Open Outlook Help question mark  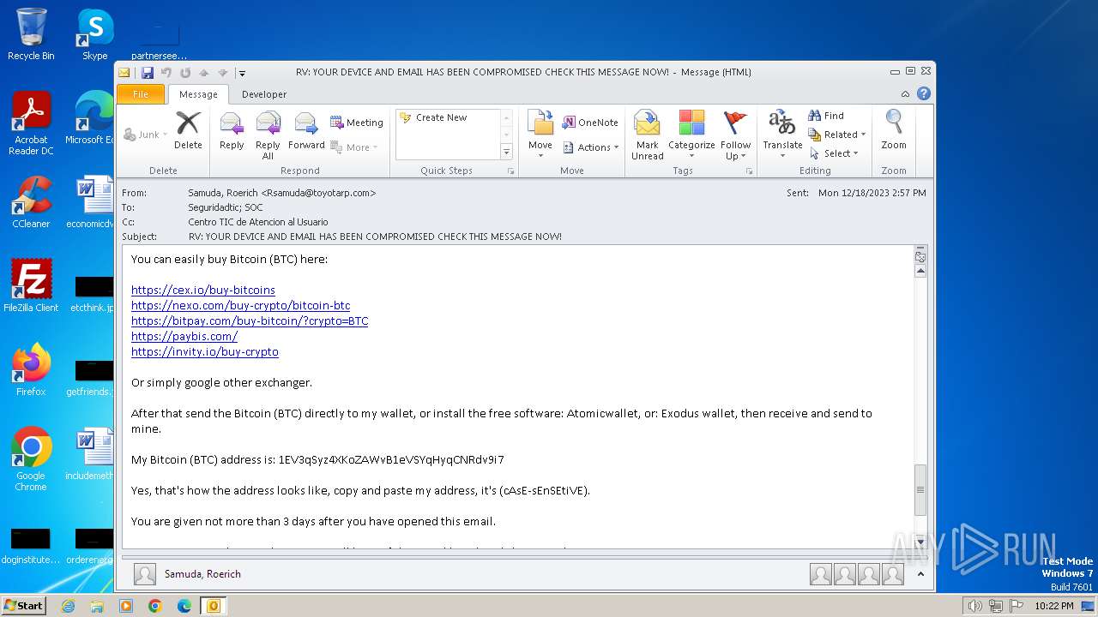pos(924,94)
